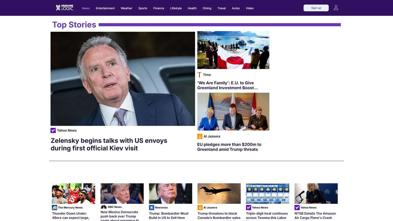Click the Newsmax source icon
The image size is (393, 221).
[x=151, y=207]
